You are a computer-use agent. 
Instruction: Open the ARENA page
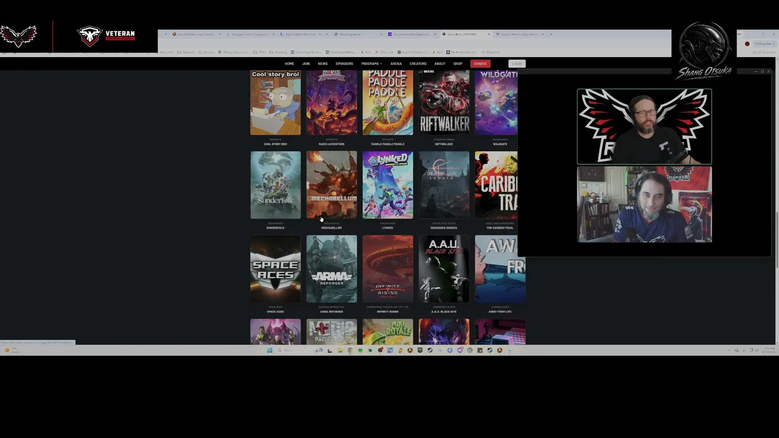(x=396, y=64)
